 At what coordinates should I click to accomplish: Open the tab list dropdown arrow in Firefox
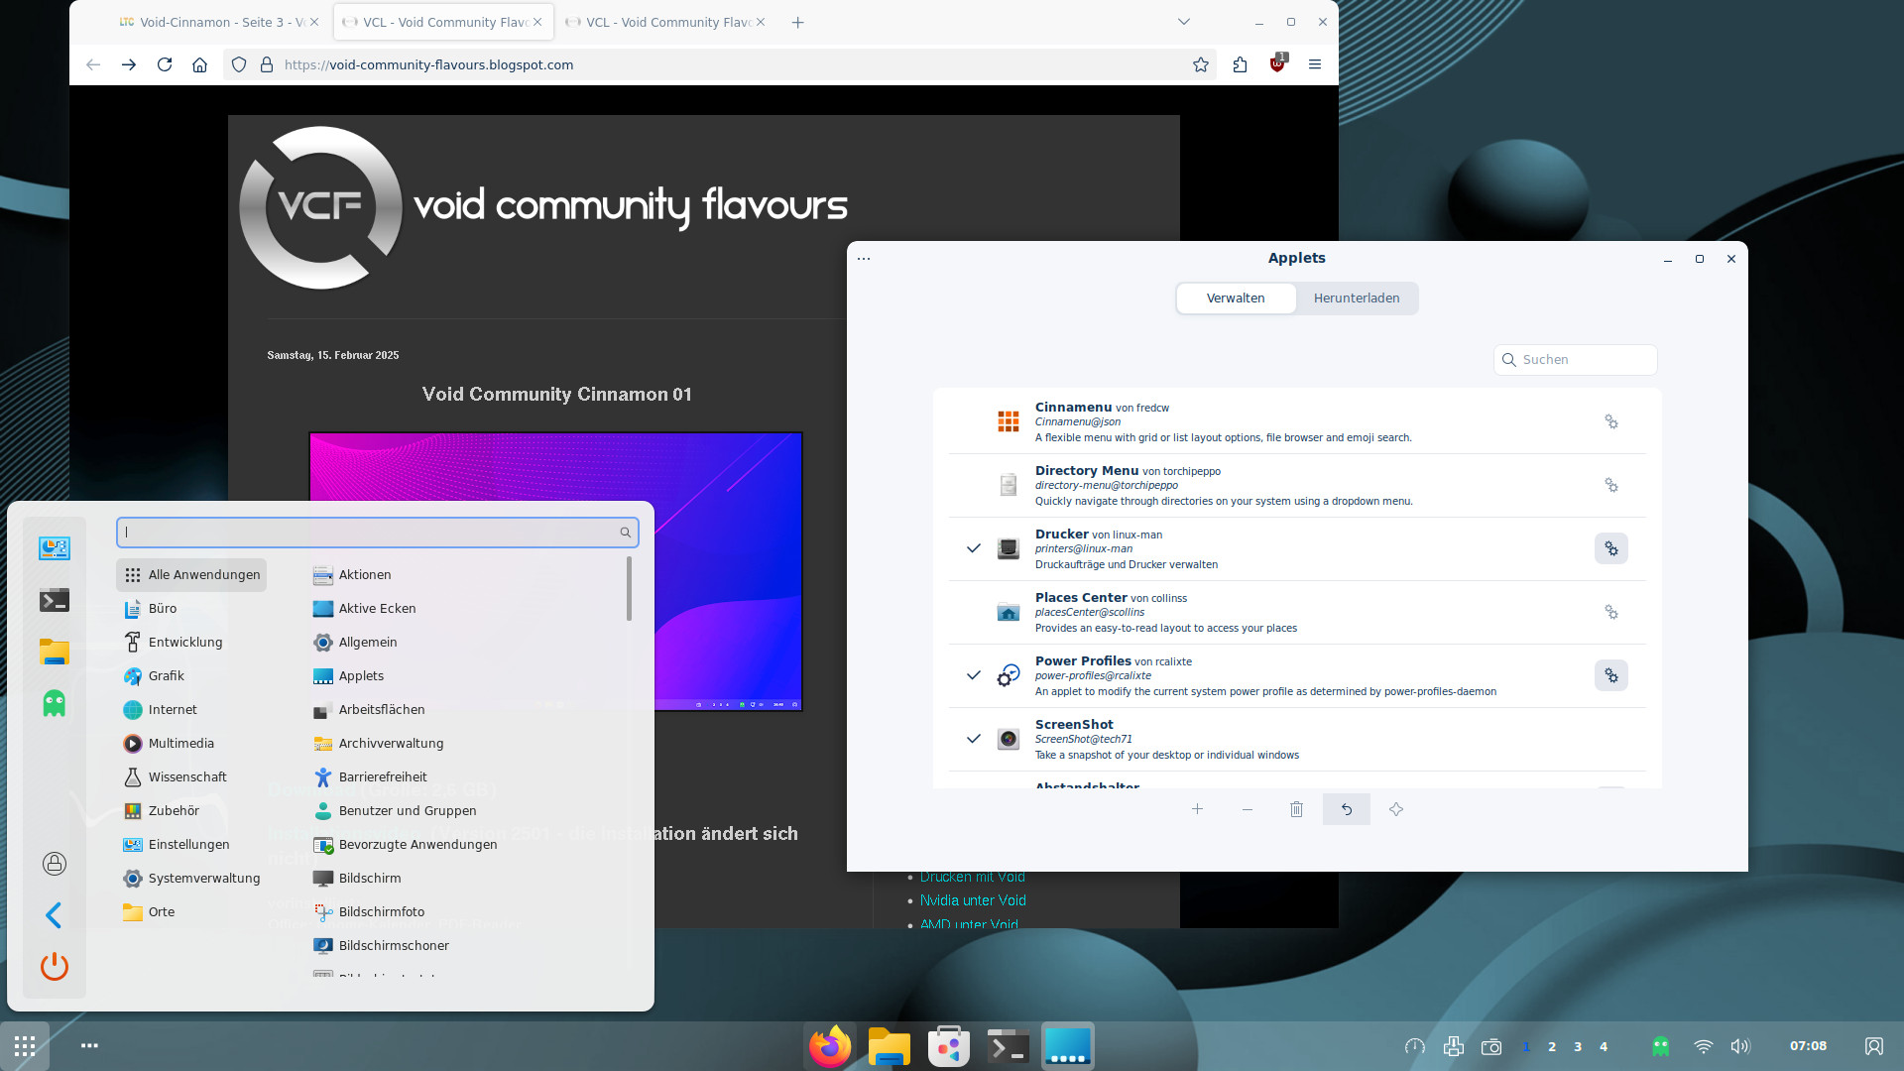(x=1183, y=22)
